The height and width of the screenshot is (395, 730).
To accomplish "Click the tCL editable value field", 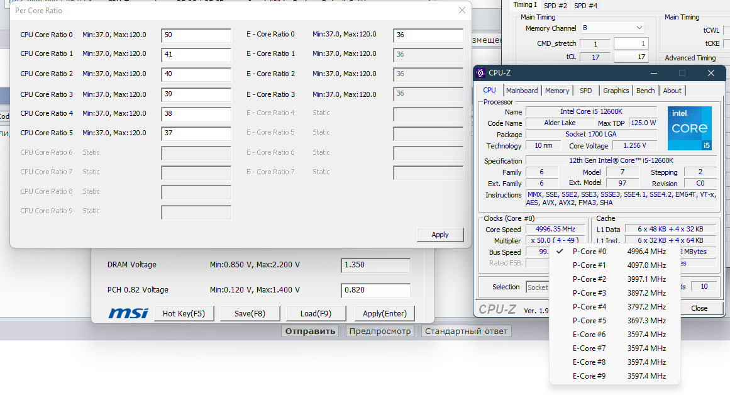I will [631, 57].
